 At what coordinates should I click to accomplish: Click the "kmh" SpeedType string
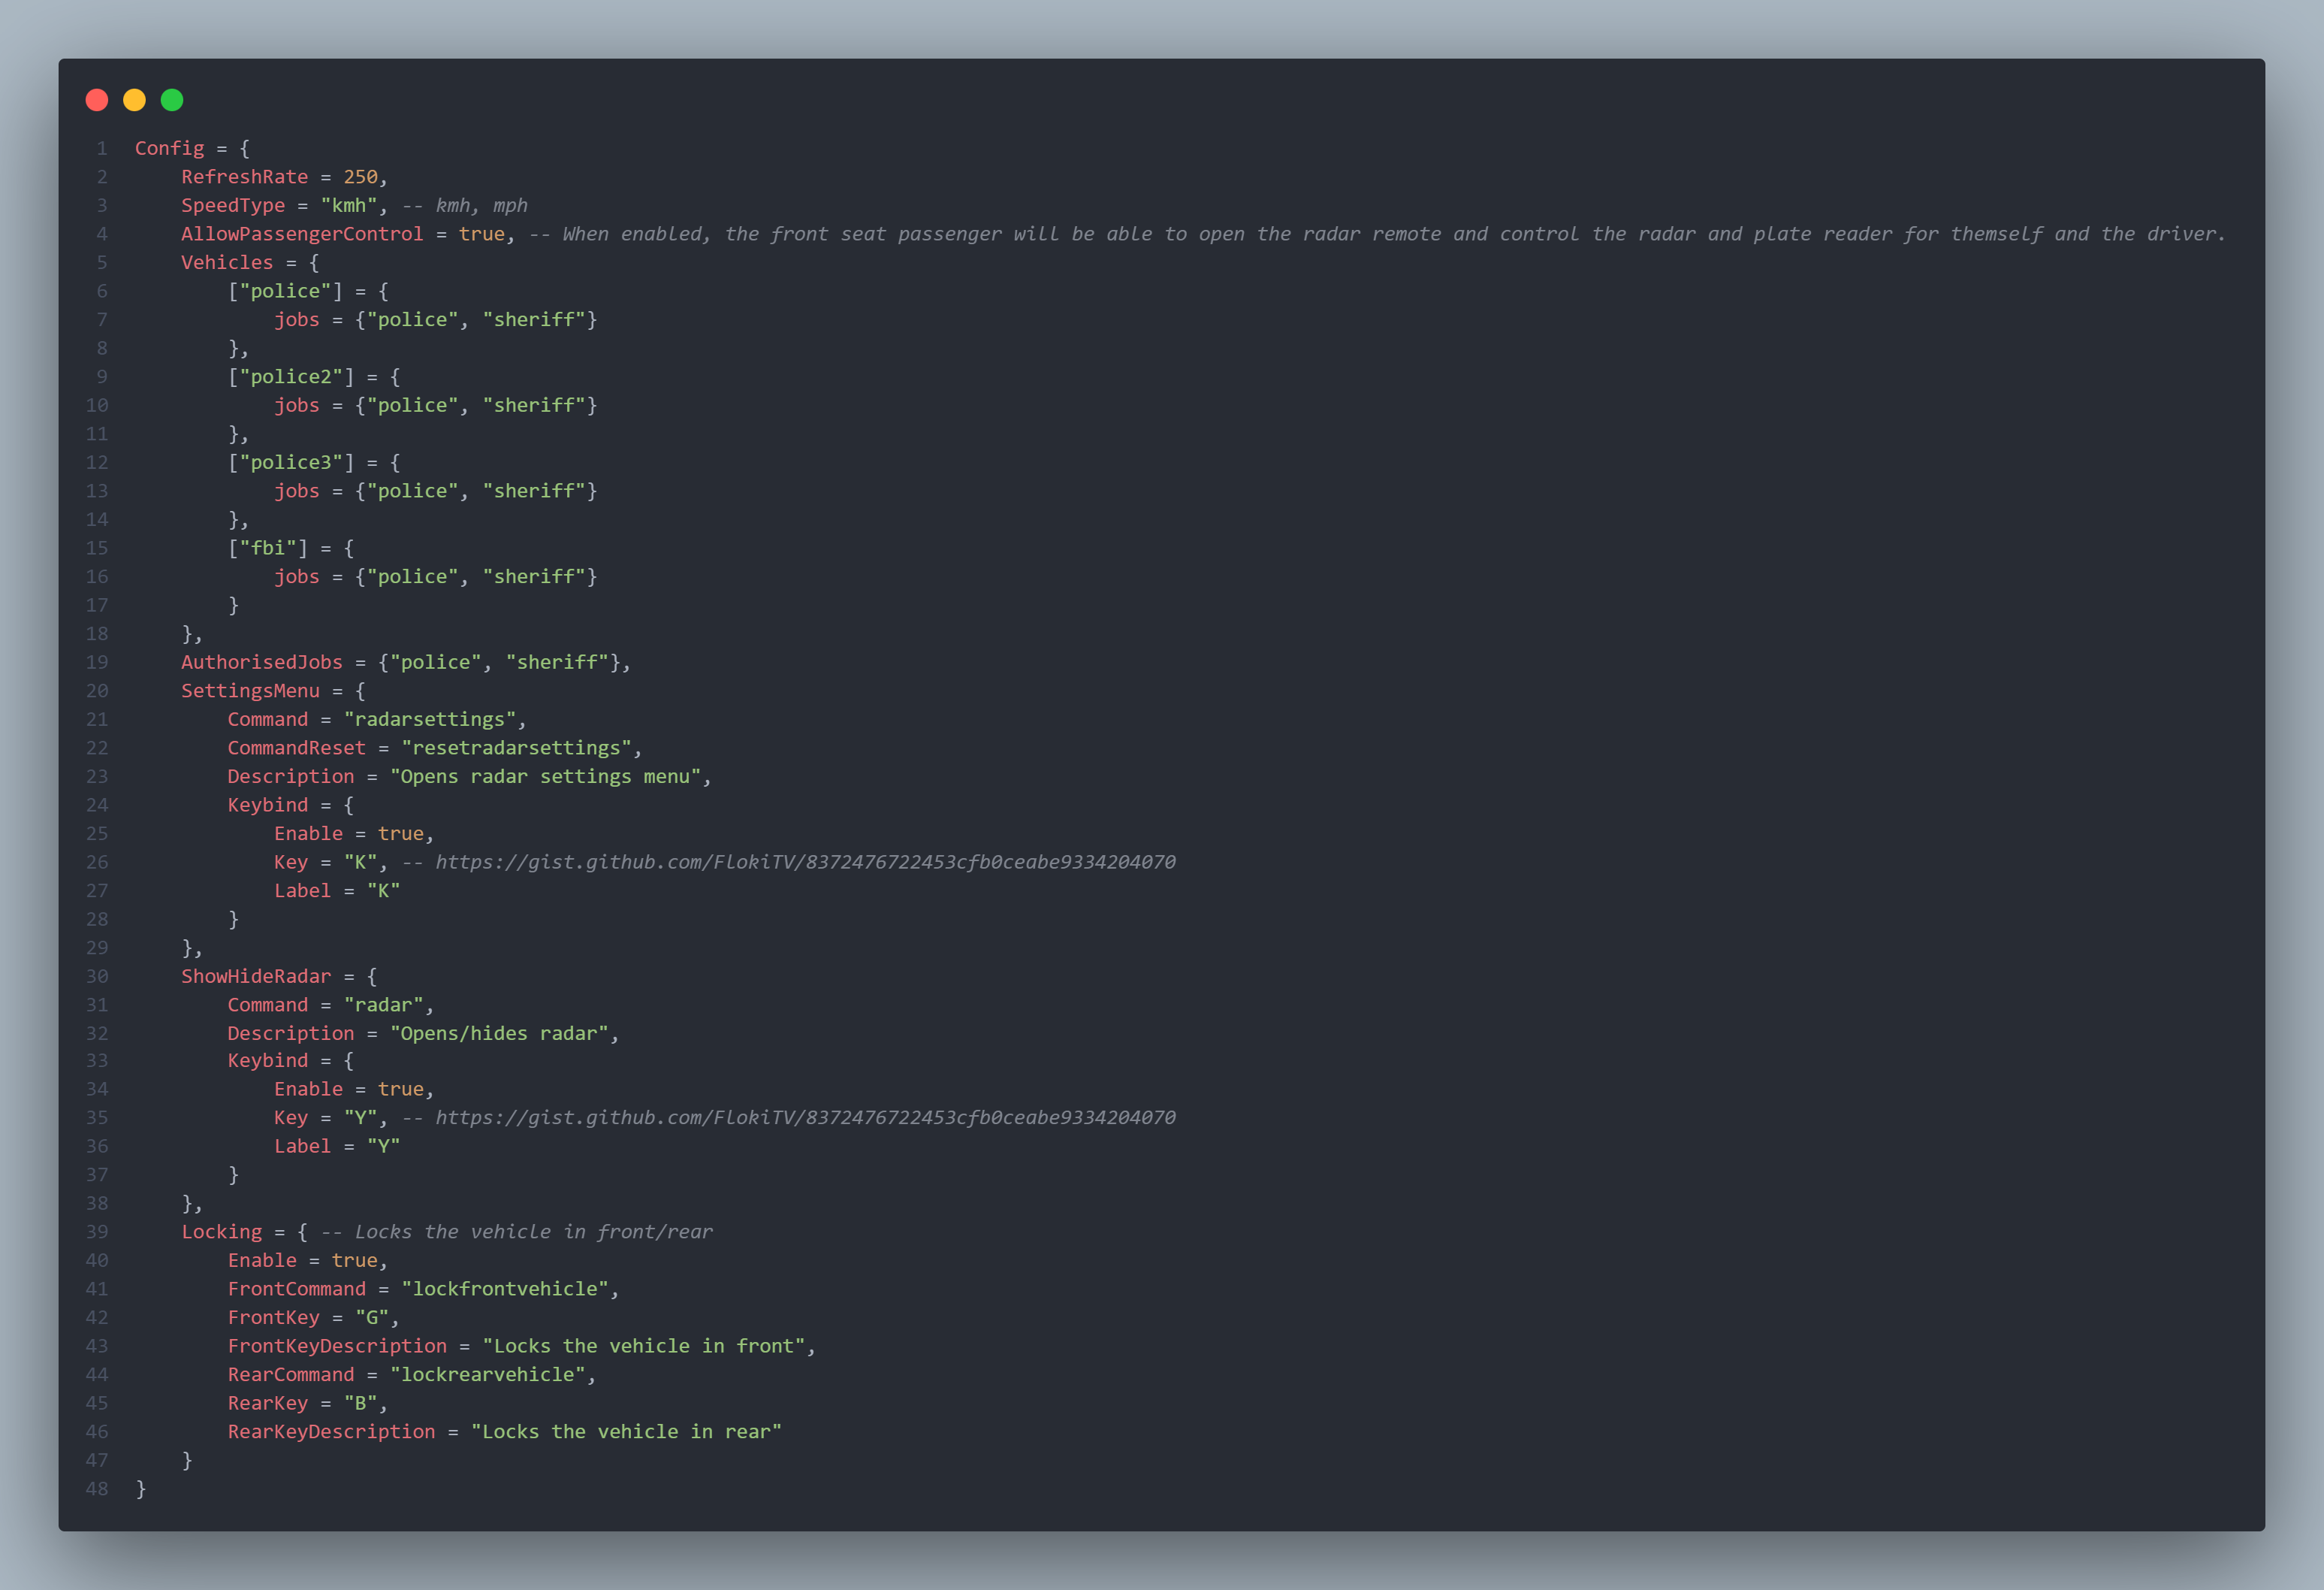pos(348,205)
